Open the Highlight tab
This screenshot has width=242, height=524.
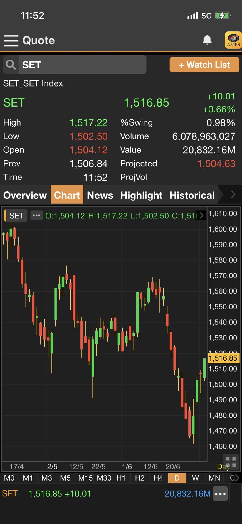141,195
